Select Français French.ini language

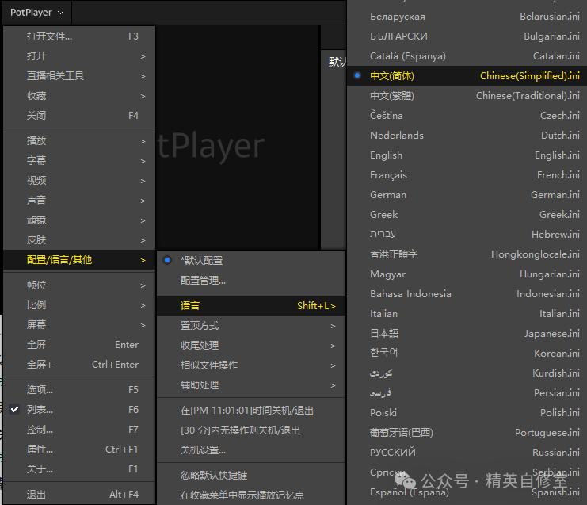point(389,175)
